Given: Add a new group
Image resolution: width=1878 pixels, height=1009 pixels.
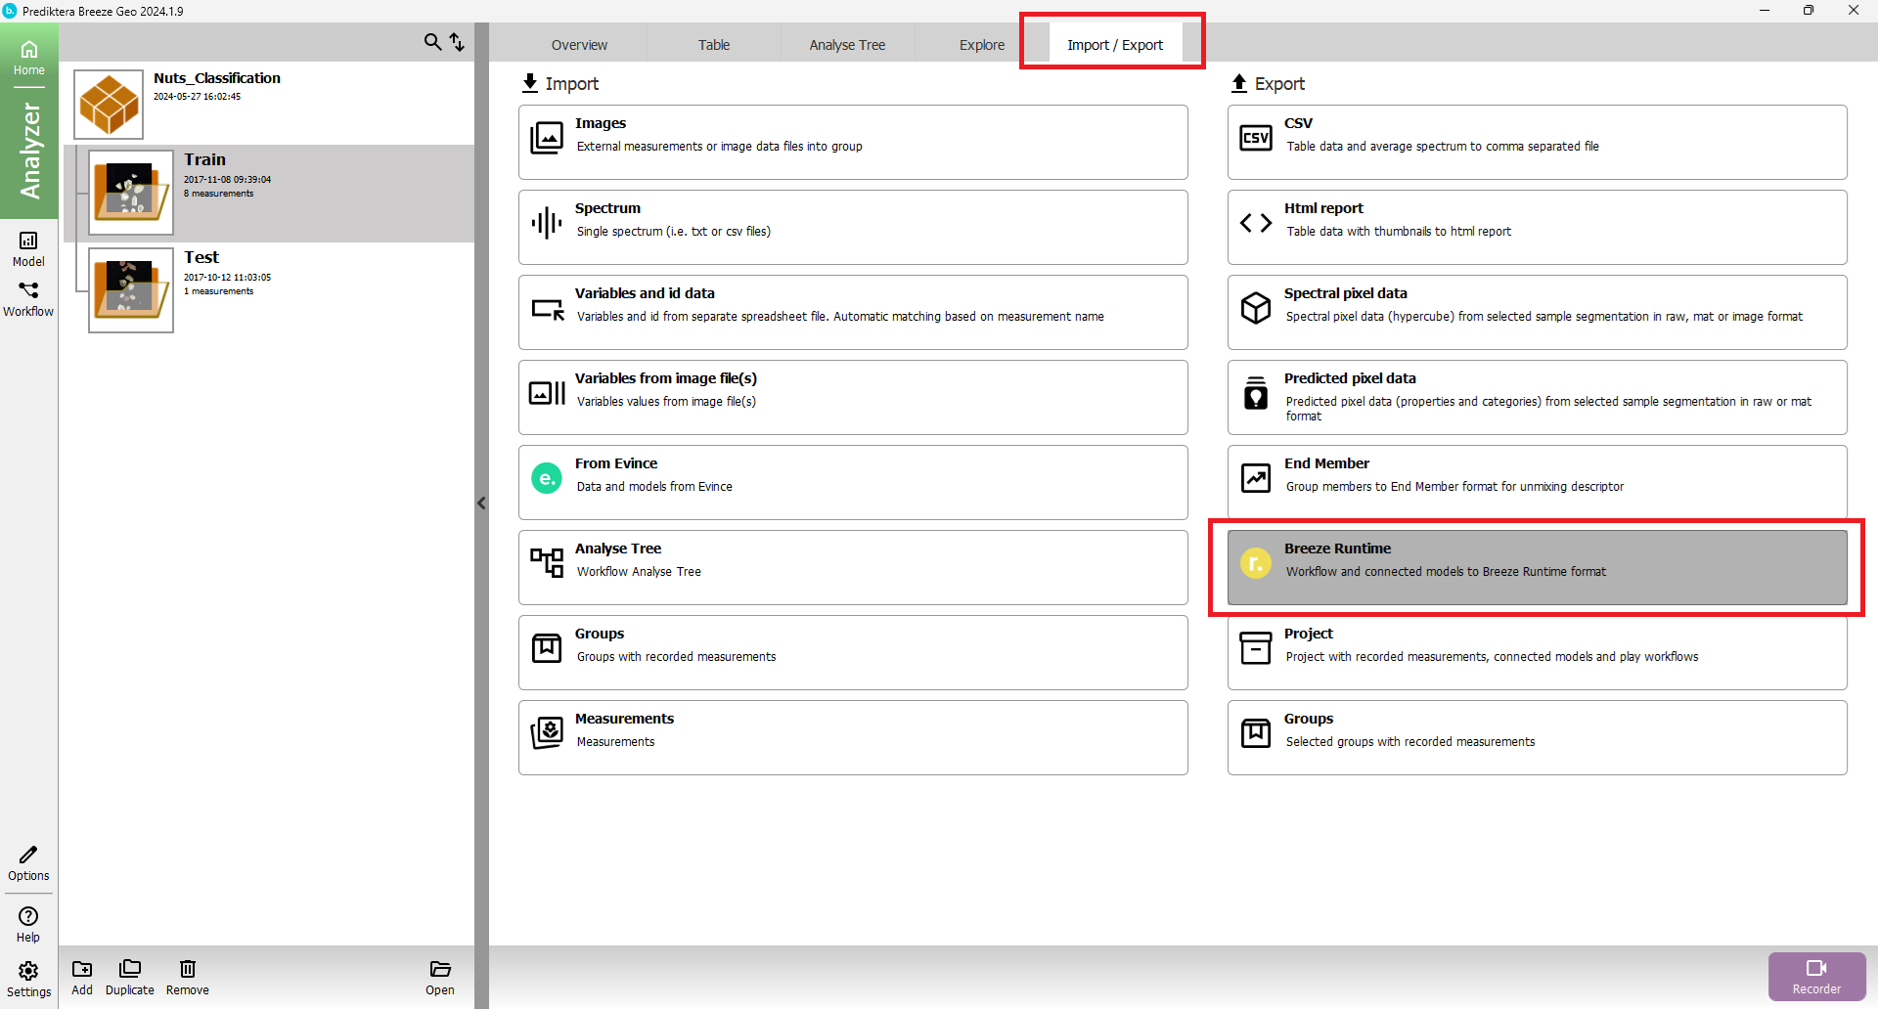Looking at the screenshot, I should pos(82,976).
